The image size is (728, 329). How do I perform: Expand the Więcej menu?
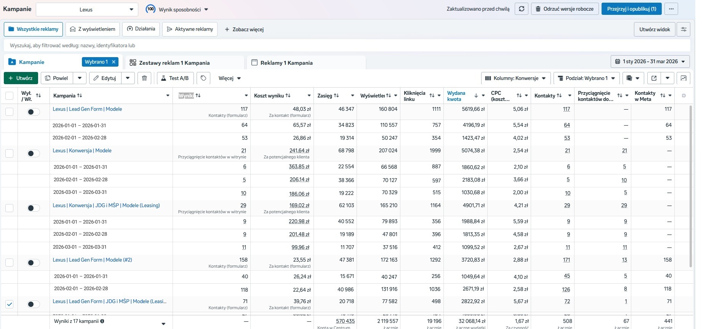[x=230, y=78]
